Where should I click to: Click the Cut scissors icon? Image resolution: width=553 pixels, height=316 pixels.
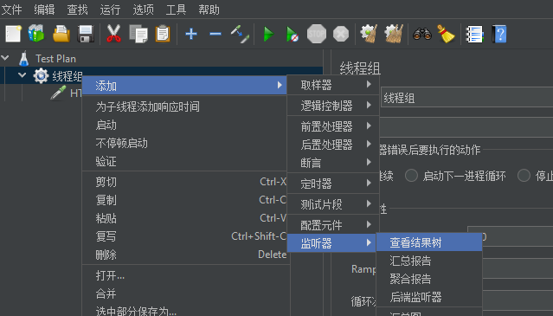(x=113, y=34)
